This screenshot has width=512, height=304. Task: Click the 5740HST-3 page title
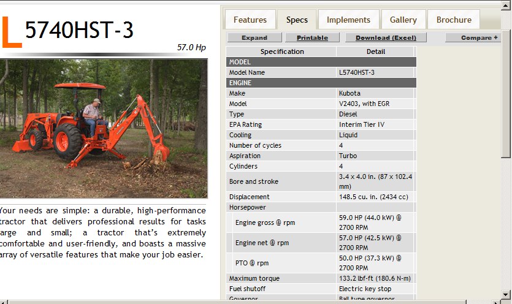coord(79,29)
